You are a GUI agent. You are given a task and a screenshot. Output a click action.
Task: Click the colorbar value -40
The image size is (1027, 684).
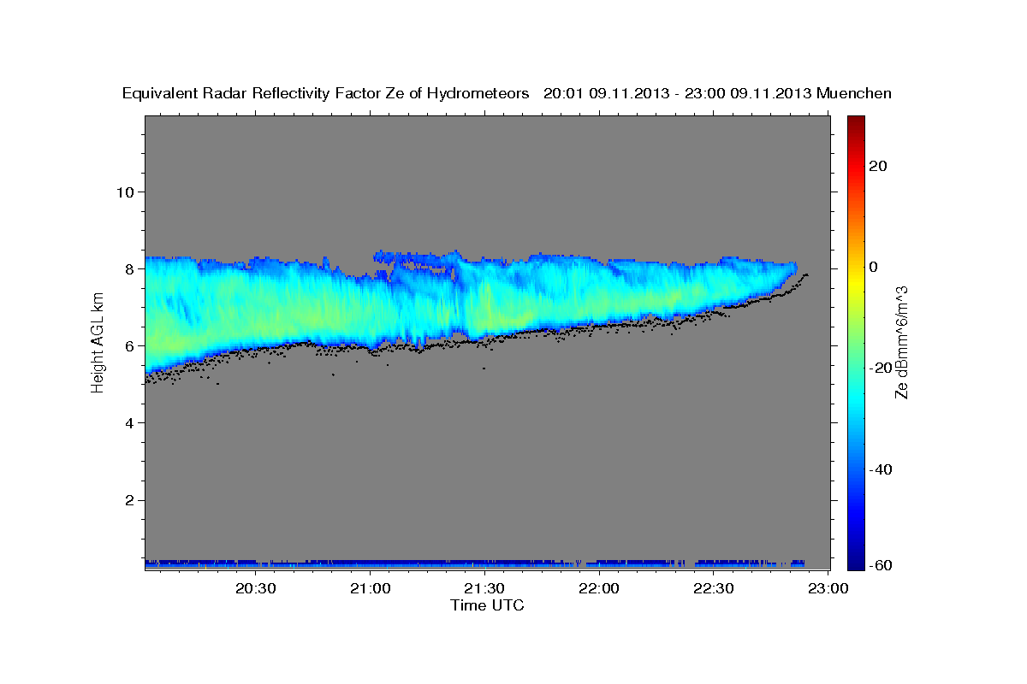coord(882,469)
